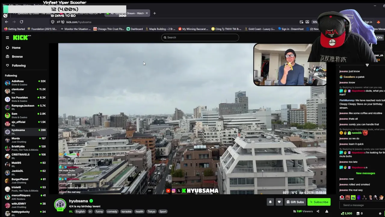Click the health tag

pyautogui.click(x=139, y=212)
